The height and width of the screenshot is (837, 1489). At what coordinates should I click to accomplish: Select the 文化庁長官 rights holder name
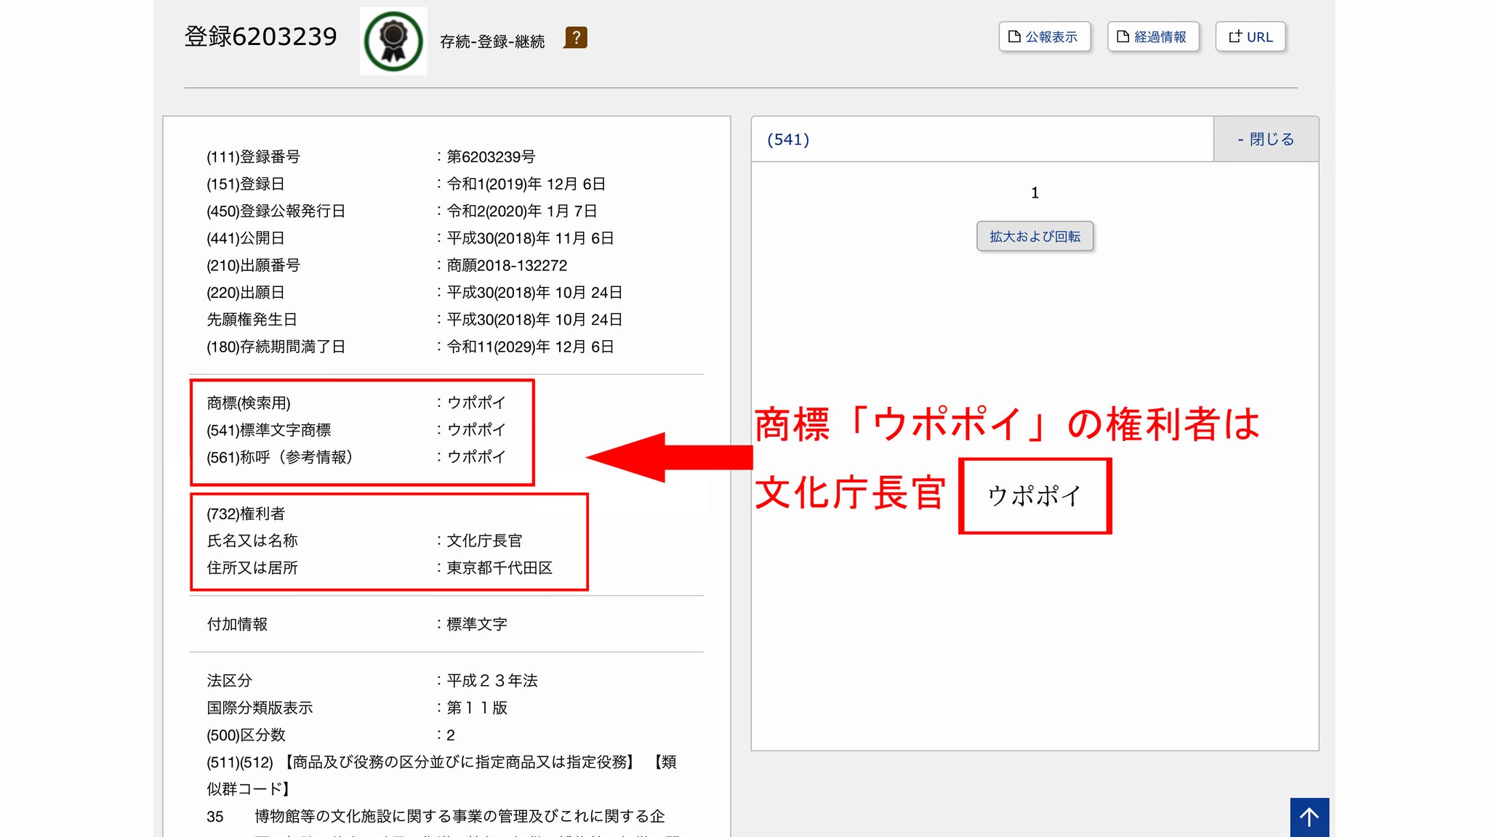(484, 541)
